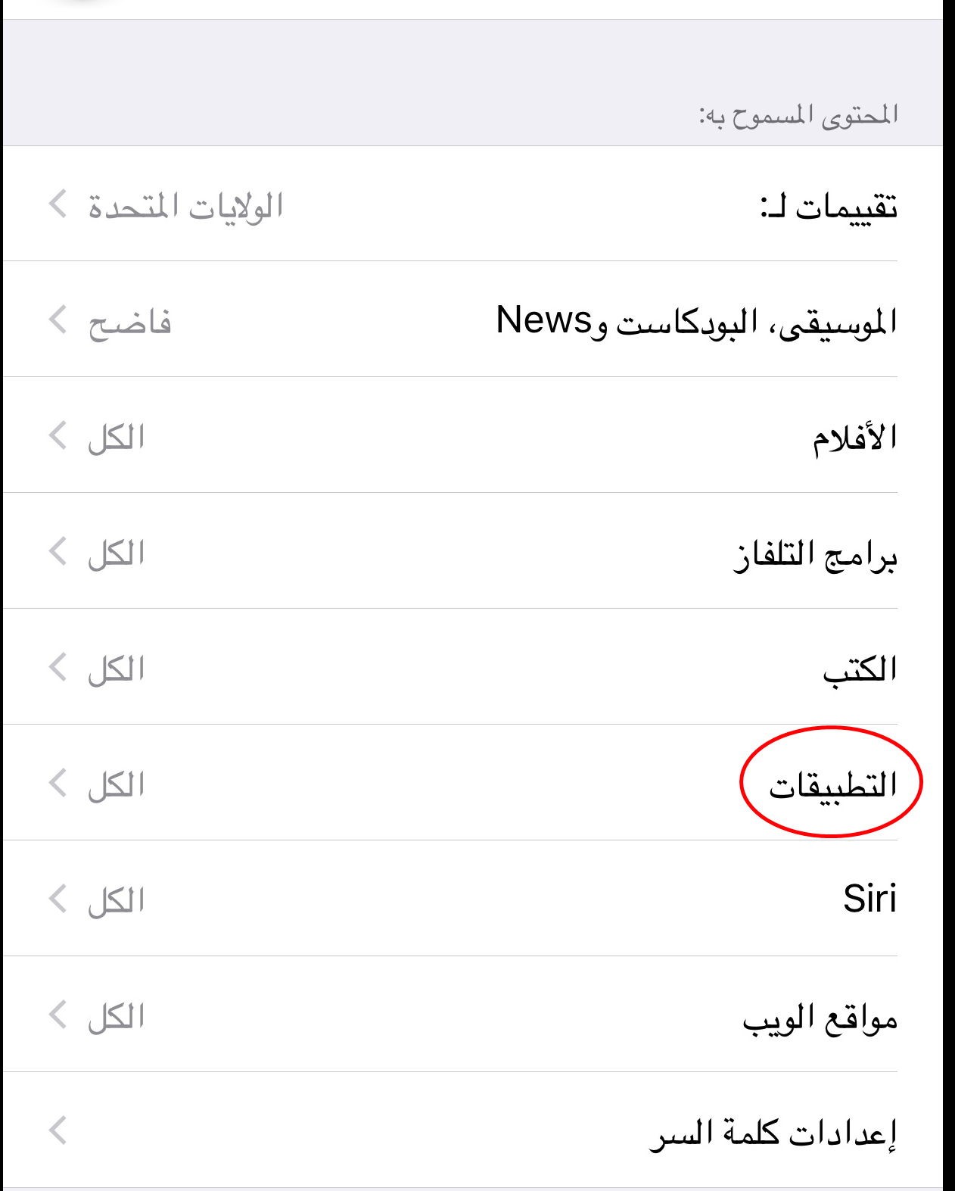Viewport: 955px width, 1191px height.
Task: Open the مواقع الويب restrictions
Action: [820, 1018]
